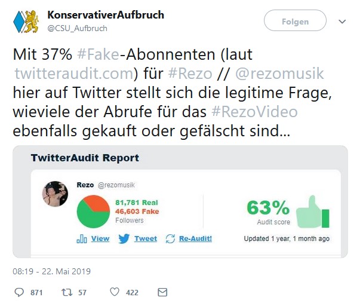Screen dimensions: 363x303
Task: Click the KonservativerAufbruch profile avatar
Action: [26, 22]
